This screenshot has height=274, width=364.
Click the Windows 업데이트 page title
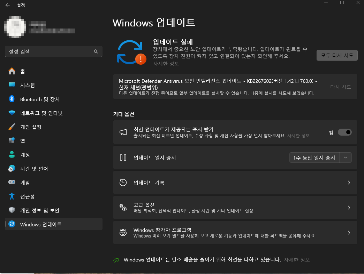pyautogui.click(x=154, y=23)
